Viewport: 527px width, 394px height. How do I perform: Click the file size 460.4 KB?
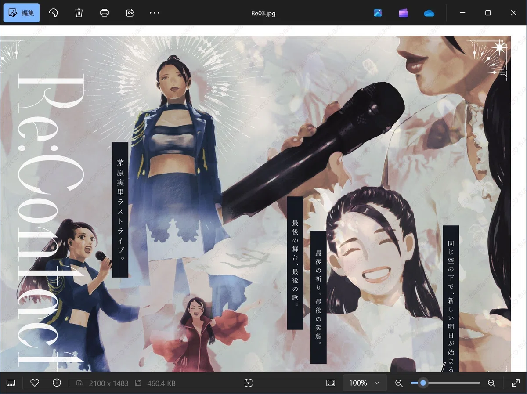[161, 383]
